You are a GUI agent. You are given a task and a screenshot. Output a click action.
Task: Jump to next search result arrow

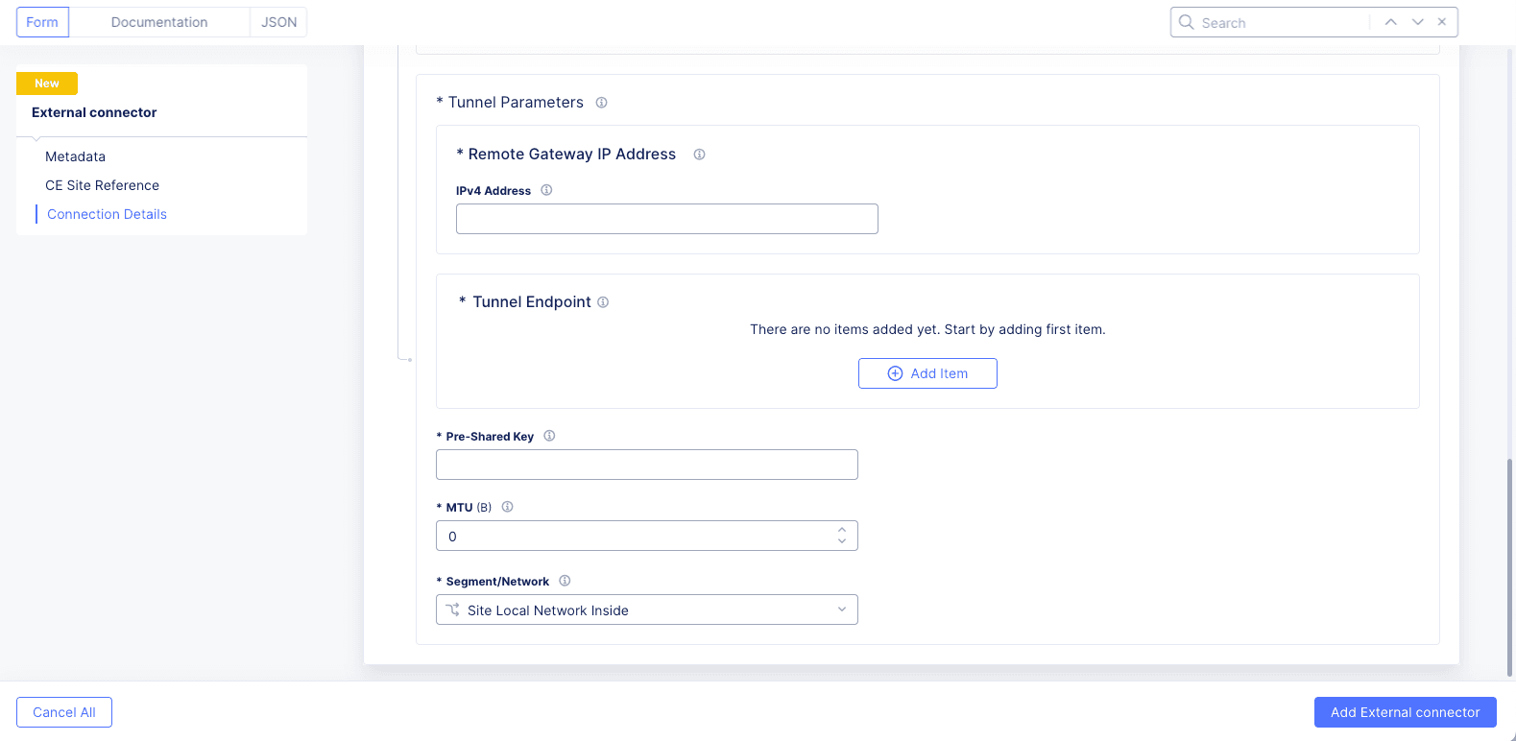(1417, 22)
